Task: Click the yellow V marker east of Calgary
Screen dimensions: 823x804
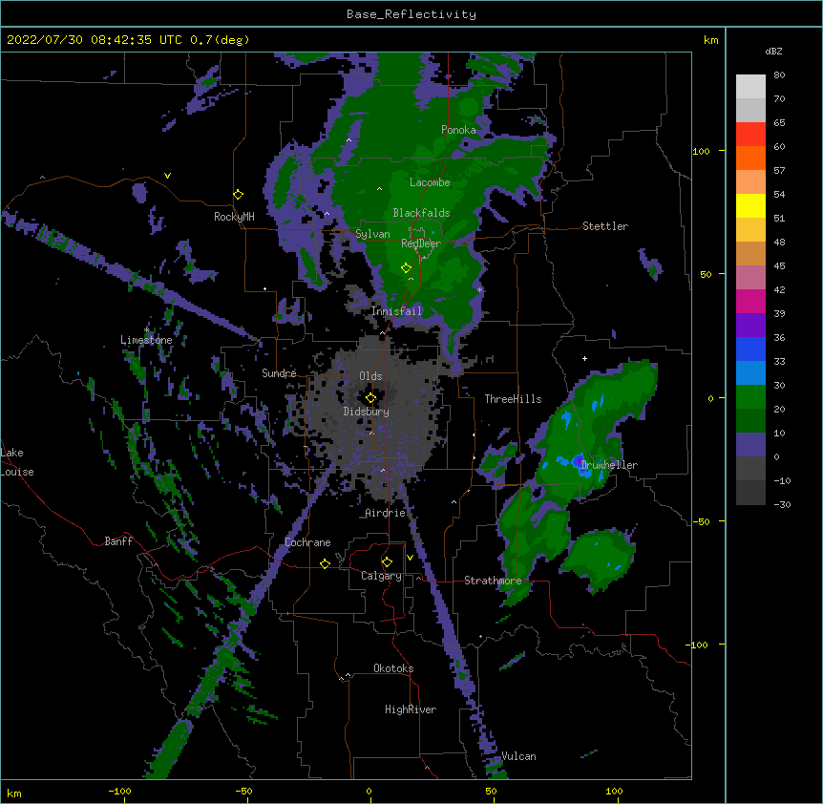Action: click(410, 558)
